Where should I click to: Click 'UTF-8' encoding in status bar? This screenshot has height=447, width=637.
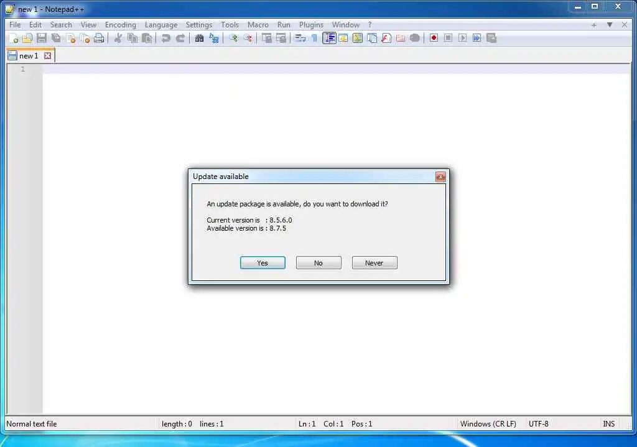coord(538,424)
